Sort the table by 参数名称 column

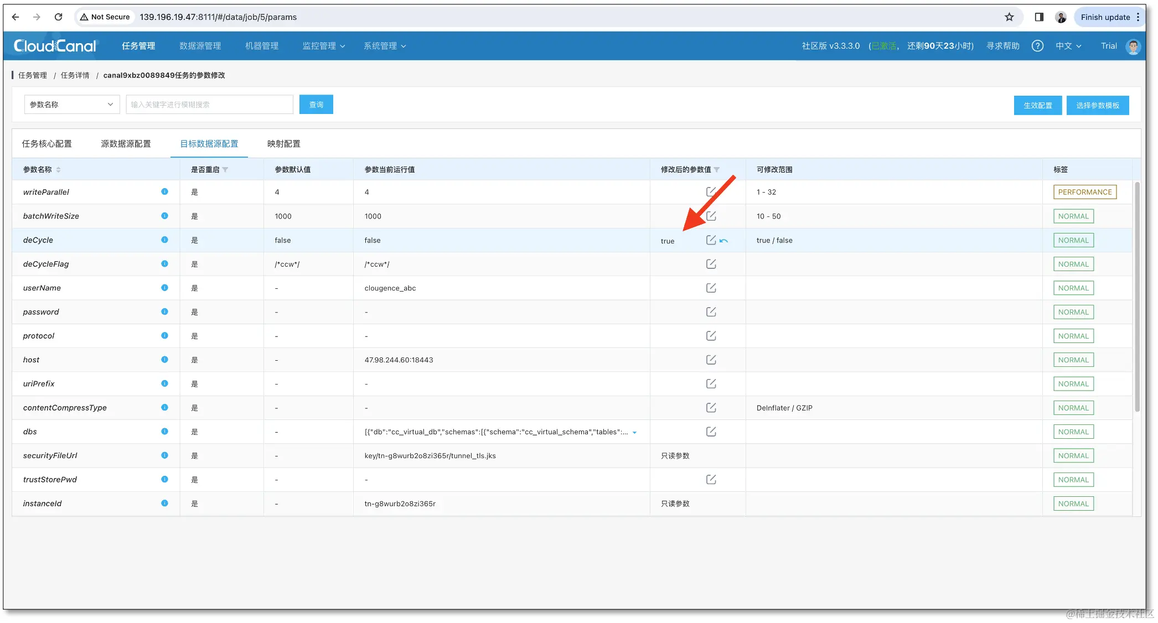(x=58, y=170)
